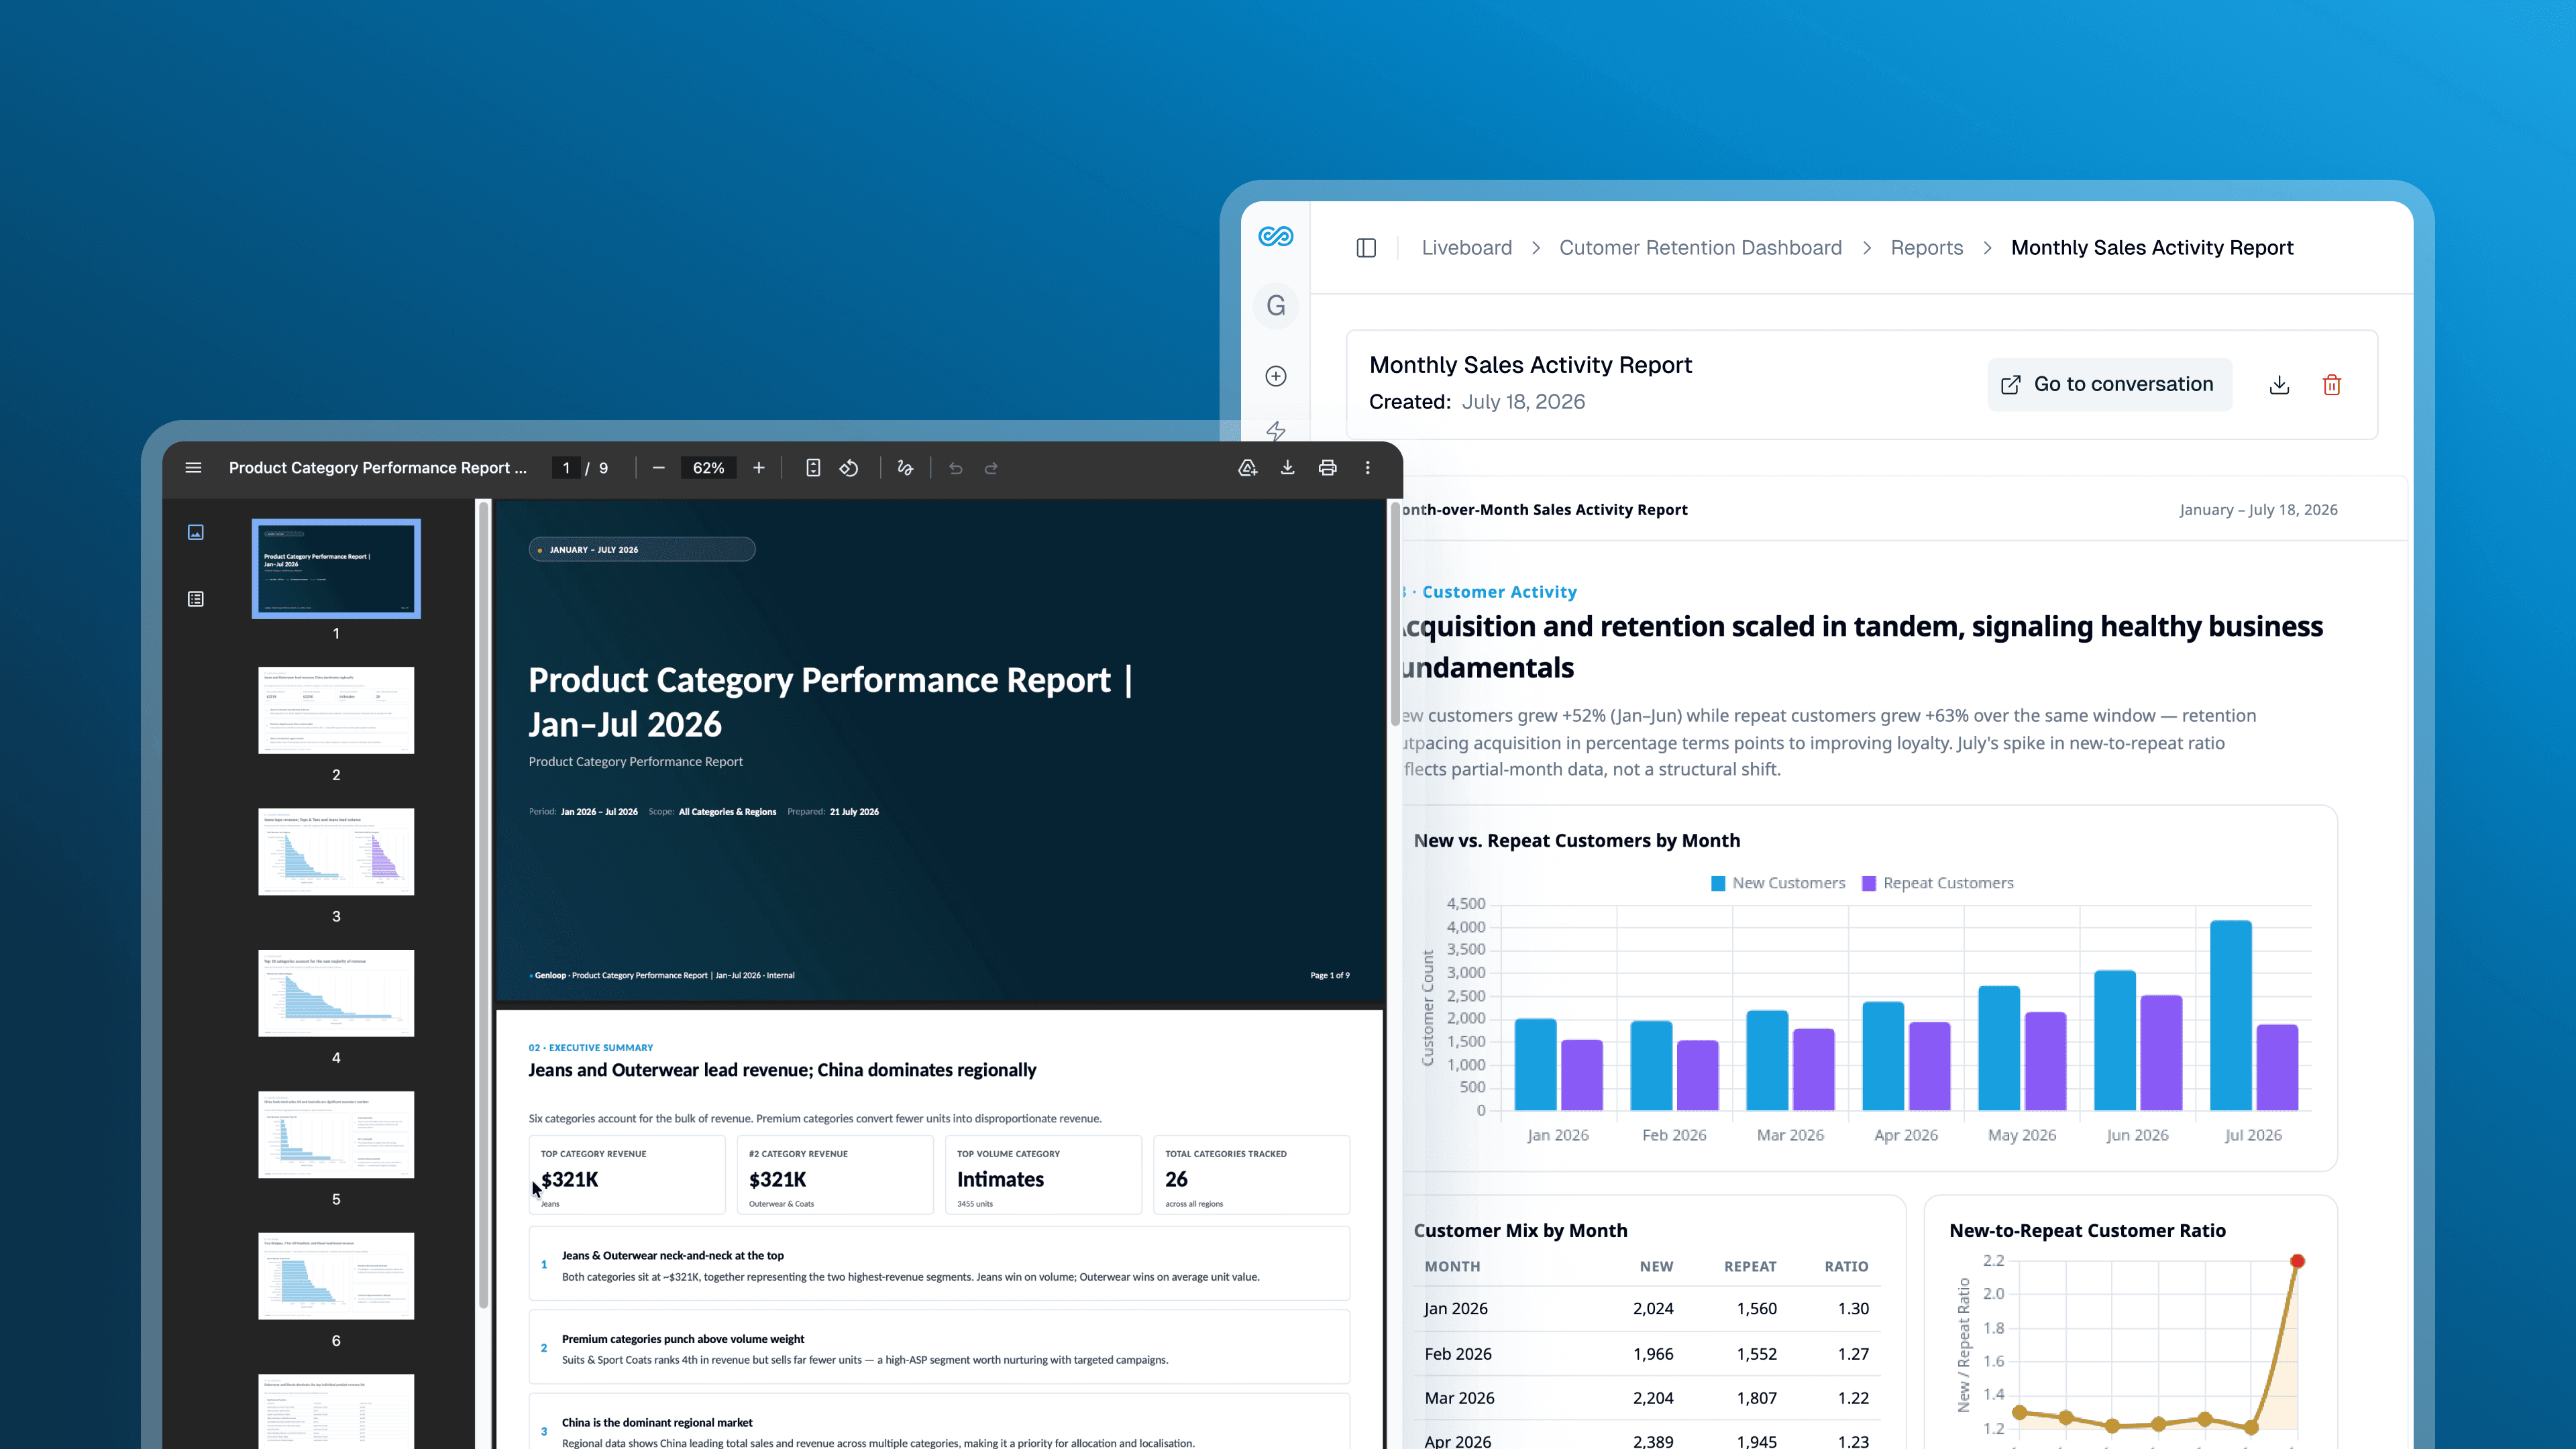Viewport: 2576px width, 1449px height.
Task: Click the red peak point on ratio chart
Action: click(2297, 1261)
